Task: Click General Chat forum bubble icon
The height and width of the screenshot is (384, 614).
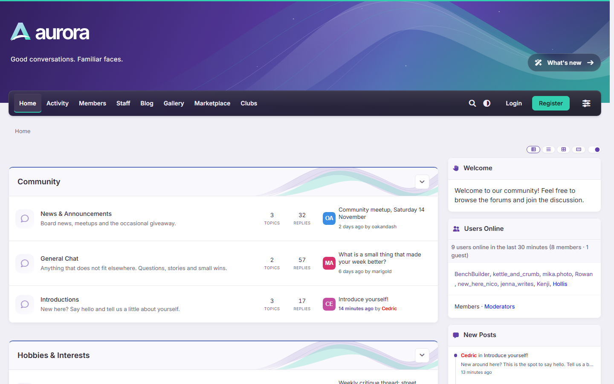Action: point(25,263)
